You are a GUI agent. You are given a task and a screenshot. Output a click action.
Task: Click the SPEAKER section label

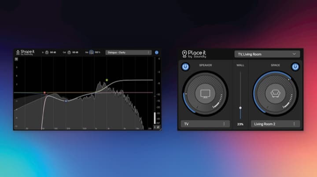(206, 65)
